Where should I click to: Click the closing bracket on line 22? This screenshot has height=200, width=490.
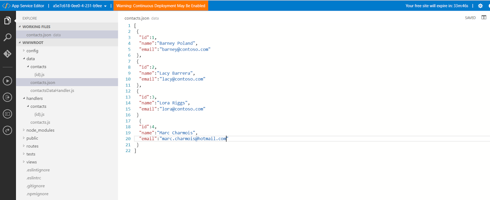tap(135, 151)
